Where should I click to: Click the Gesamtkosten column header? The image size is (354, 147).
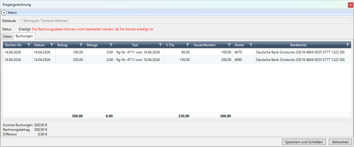[205, 45]
